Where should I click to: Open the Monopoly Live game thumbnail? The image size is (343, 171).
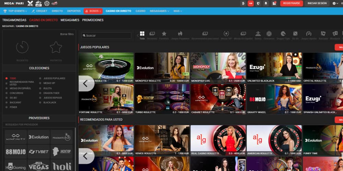(x=218, y=68)
